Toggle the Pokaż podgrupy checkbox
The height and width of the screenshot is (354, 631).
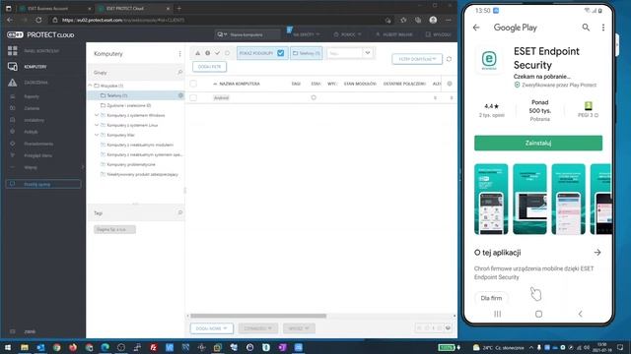click(280, 53)
